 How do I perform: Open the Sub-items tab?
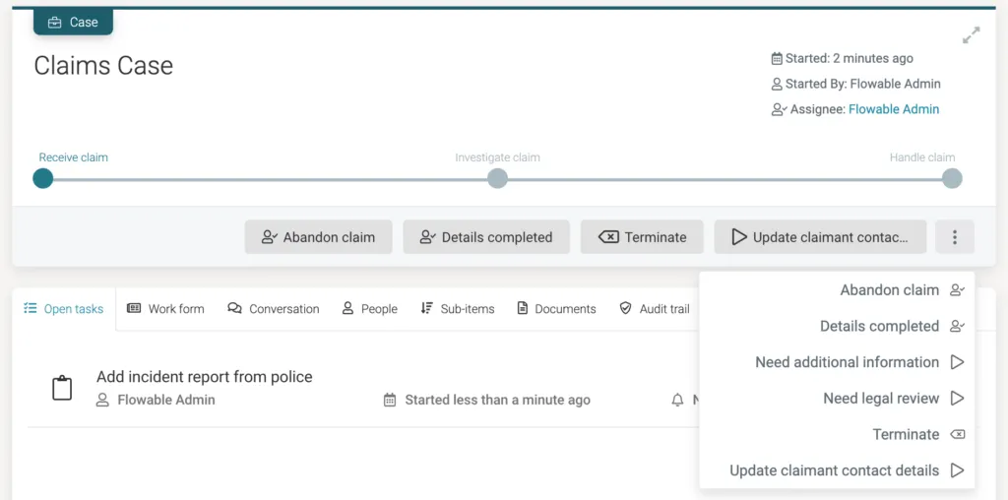coord(457,309)
